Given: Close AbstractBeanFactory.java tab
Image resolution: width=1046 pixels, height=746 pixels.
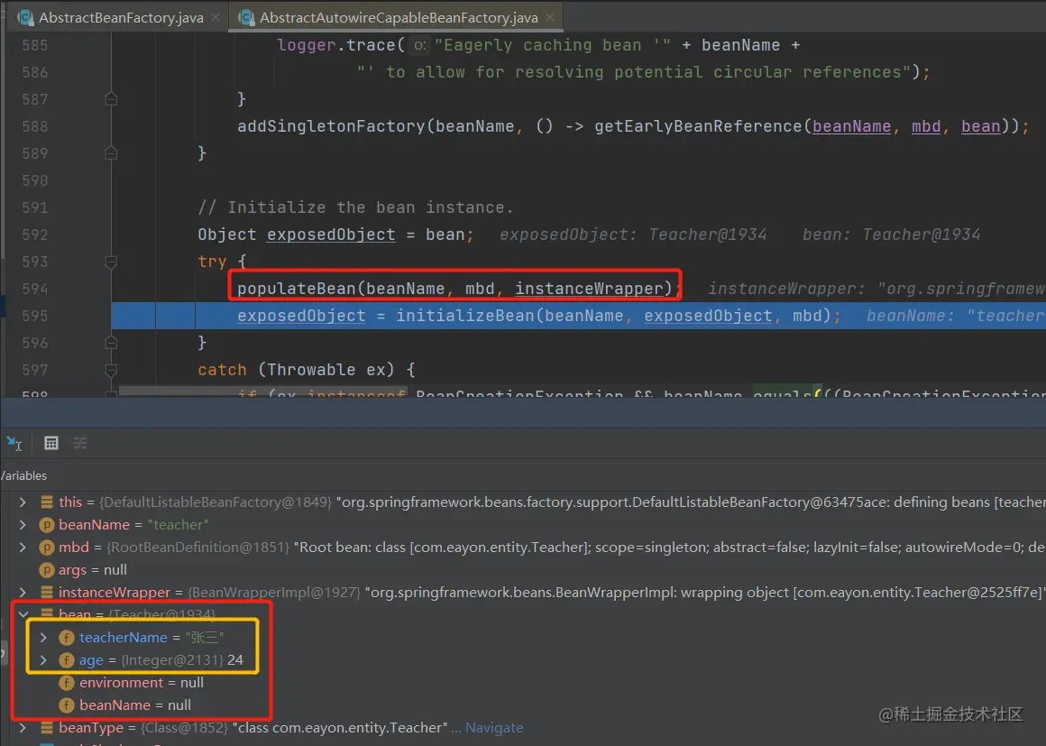Looking at the screenshot, I should click(216, 17).
